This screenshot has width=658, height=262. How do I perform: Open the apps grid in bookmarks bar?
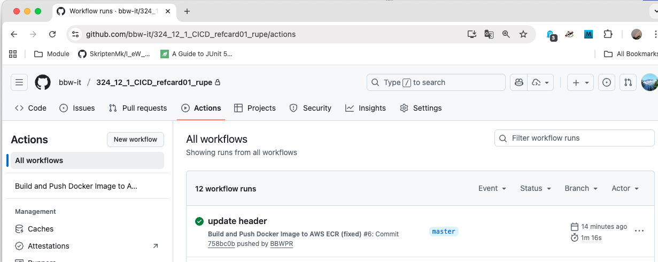tap(13, 53)
